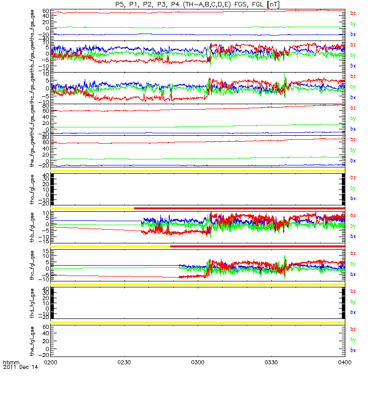Click the tha_fgl_gse vertical axis label

click(x=32, y=190)
